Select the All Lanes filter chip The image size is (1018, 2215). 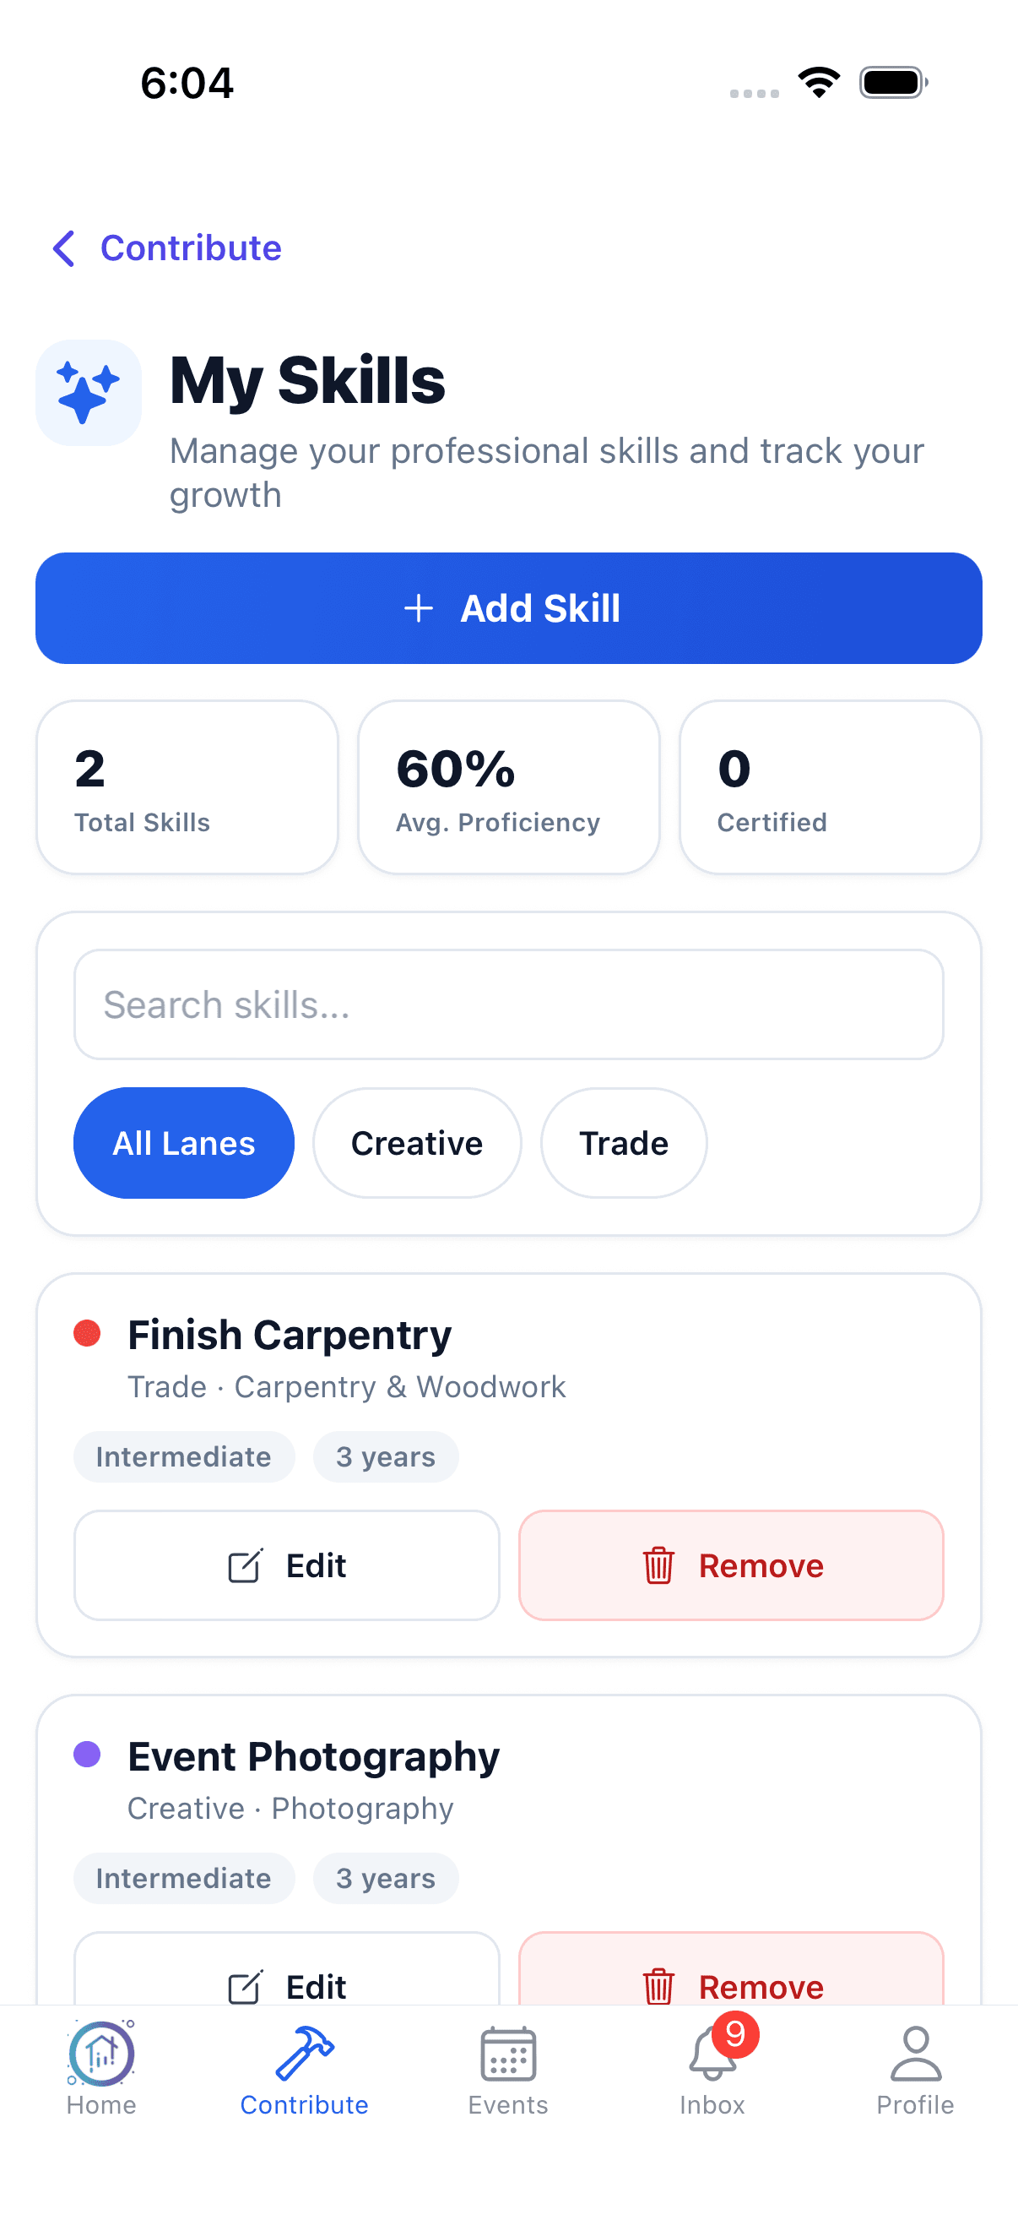coord(184,1143)
